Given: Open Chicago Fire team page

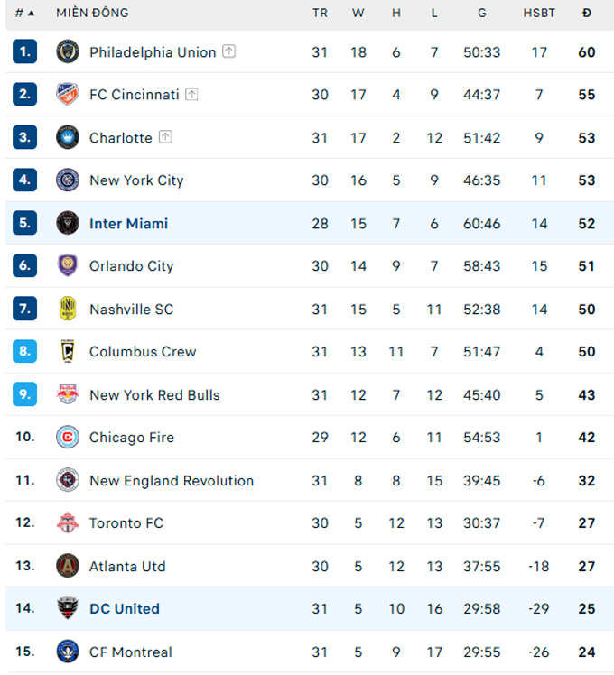Looking at the screenshot, I should [x=132, y=438].
